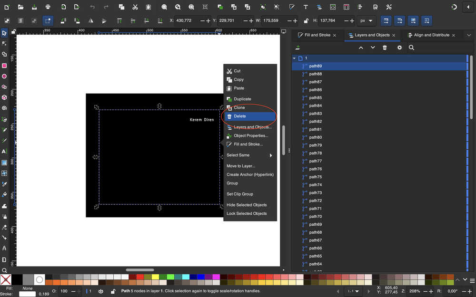
Task: Select the Rectangle tool in the toolbox
Action: pyautogui.click(x=4, y=66)
